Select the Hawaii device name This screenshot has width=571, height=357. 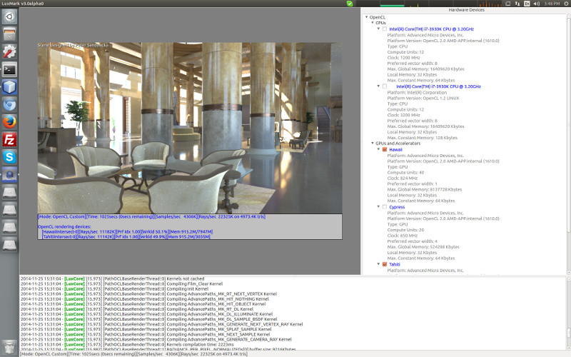tap(395, 149)
